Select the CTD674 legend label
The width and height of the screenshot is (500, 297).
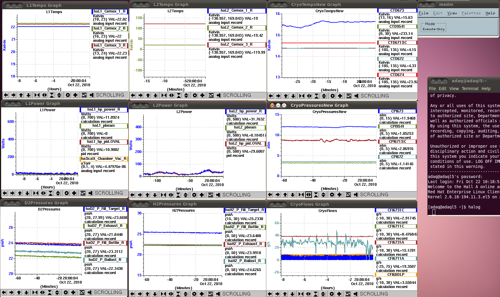(397, 75)
